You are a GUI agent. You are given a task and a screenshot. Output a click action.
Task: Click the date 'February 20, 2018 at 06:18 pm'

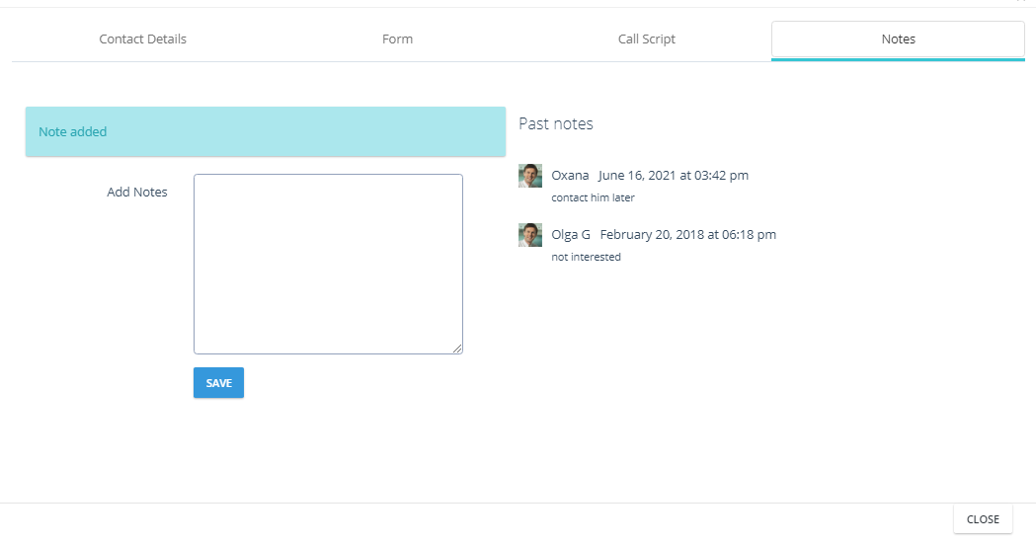click(687, 234)
